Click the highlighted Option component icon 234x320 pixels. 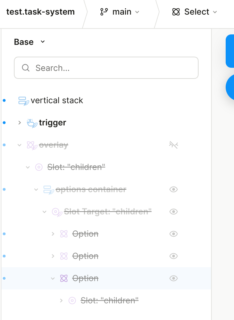click(64, 278)
